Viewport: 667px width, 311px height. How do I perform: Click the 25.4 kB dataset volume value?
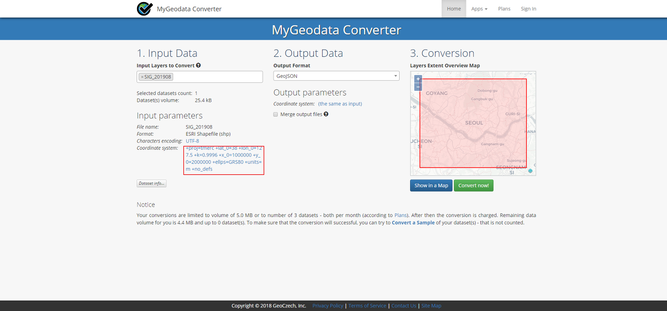coord(203,100)
